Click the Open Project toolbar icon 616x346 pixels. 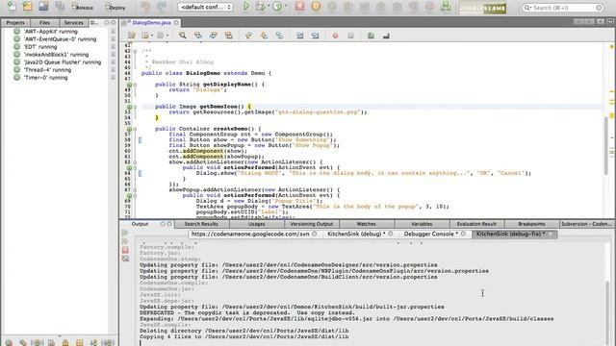43,6
